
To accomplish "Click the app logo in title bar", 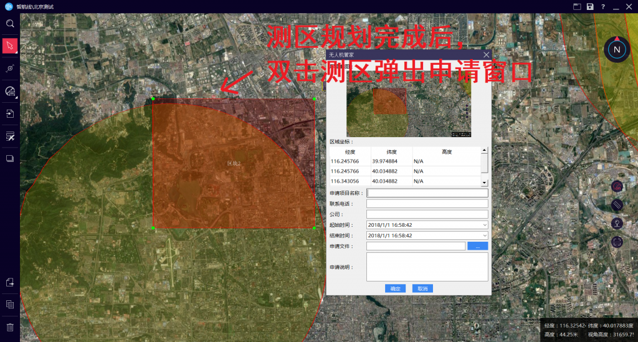I will point(9,6).
